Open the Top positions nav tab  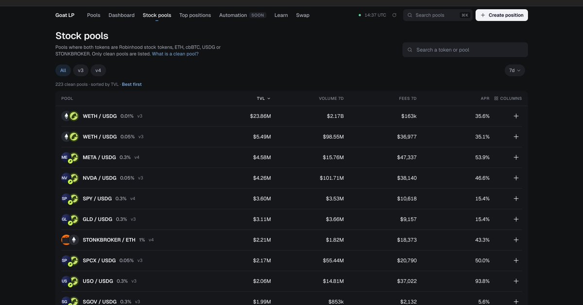pyautogui.click(x=195, y=15)
